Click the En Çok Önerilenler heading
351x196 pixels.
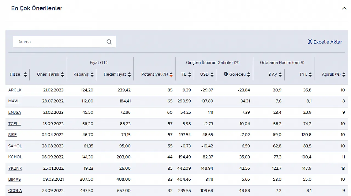tap(37, 8)
